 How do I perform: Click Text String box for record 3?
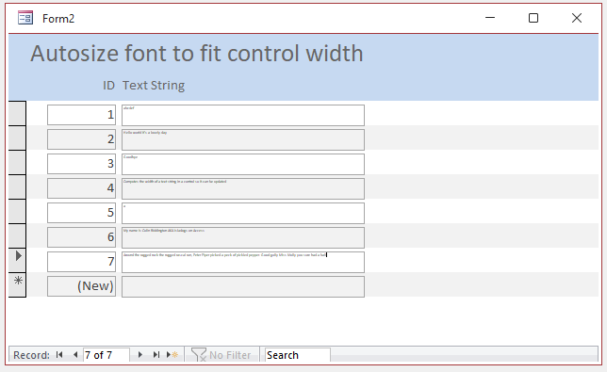point(243,164)
